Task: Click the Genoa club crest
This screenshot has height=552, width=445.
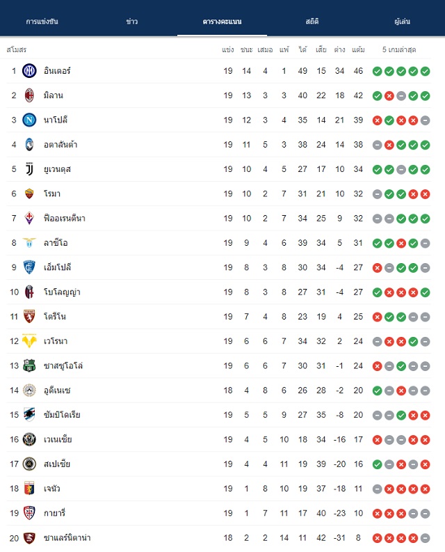Action: (x=29, y=489)
